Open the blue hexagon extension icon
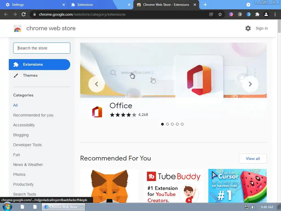The image size is (281, 211). point(249,14)
